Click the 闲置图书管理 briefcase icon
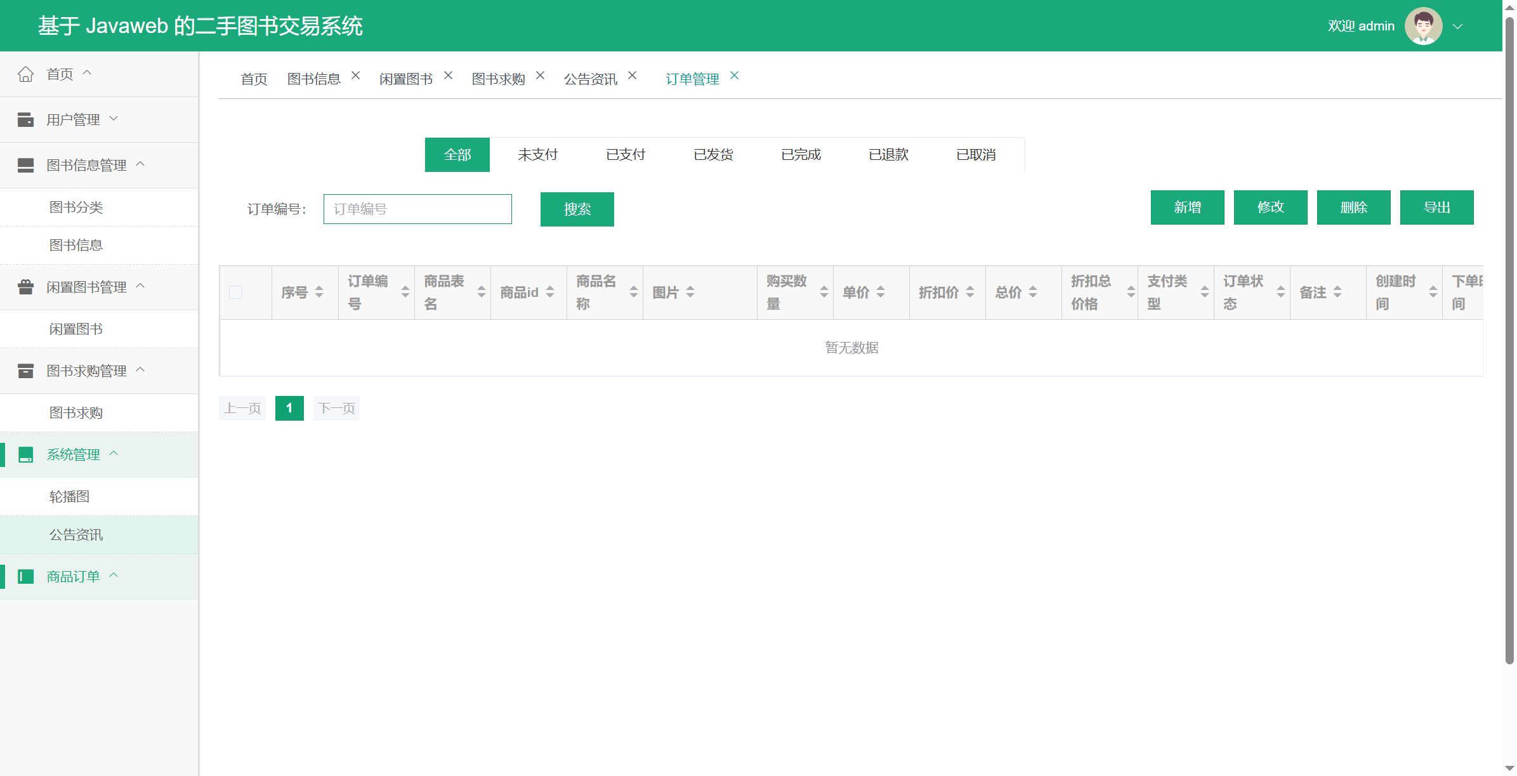 25,287
